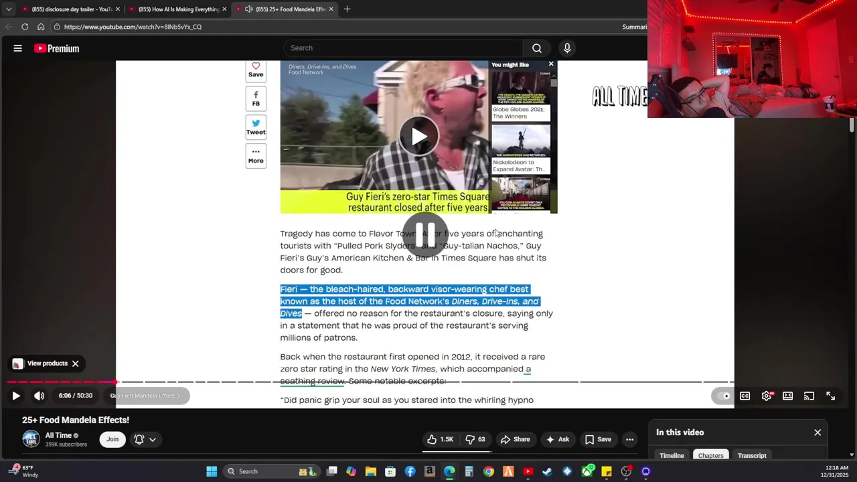Open notification bell dropdown for channel
This screenshot has width=857, height=482.
145,439
